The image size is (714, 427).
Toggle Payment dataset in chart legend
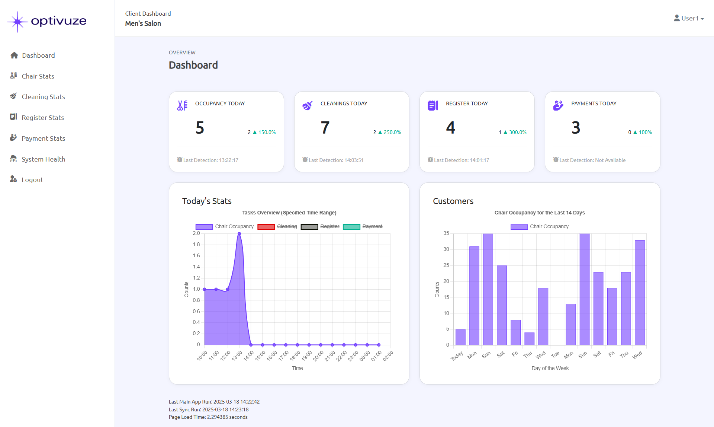pos(372,226)
